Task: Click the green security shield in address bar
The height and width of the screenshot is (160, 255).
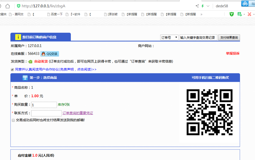Action: point(18,6)
